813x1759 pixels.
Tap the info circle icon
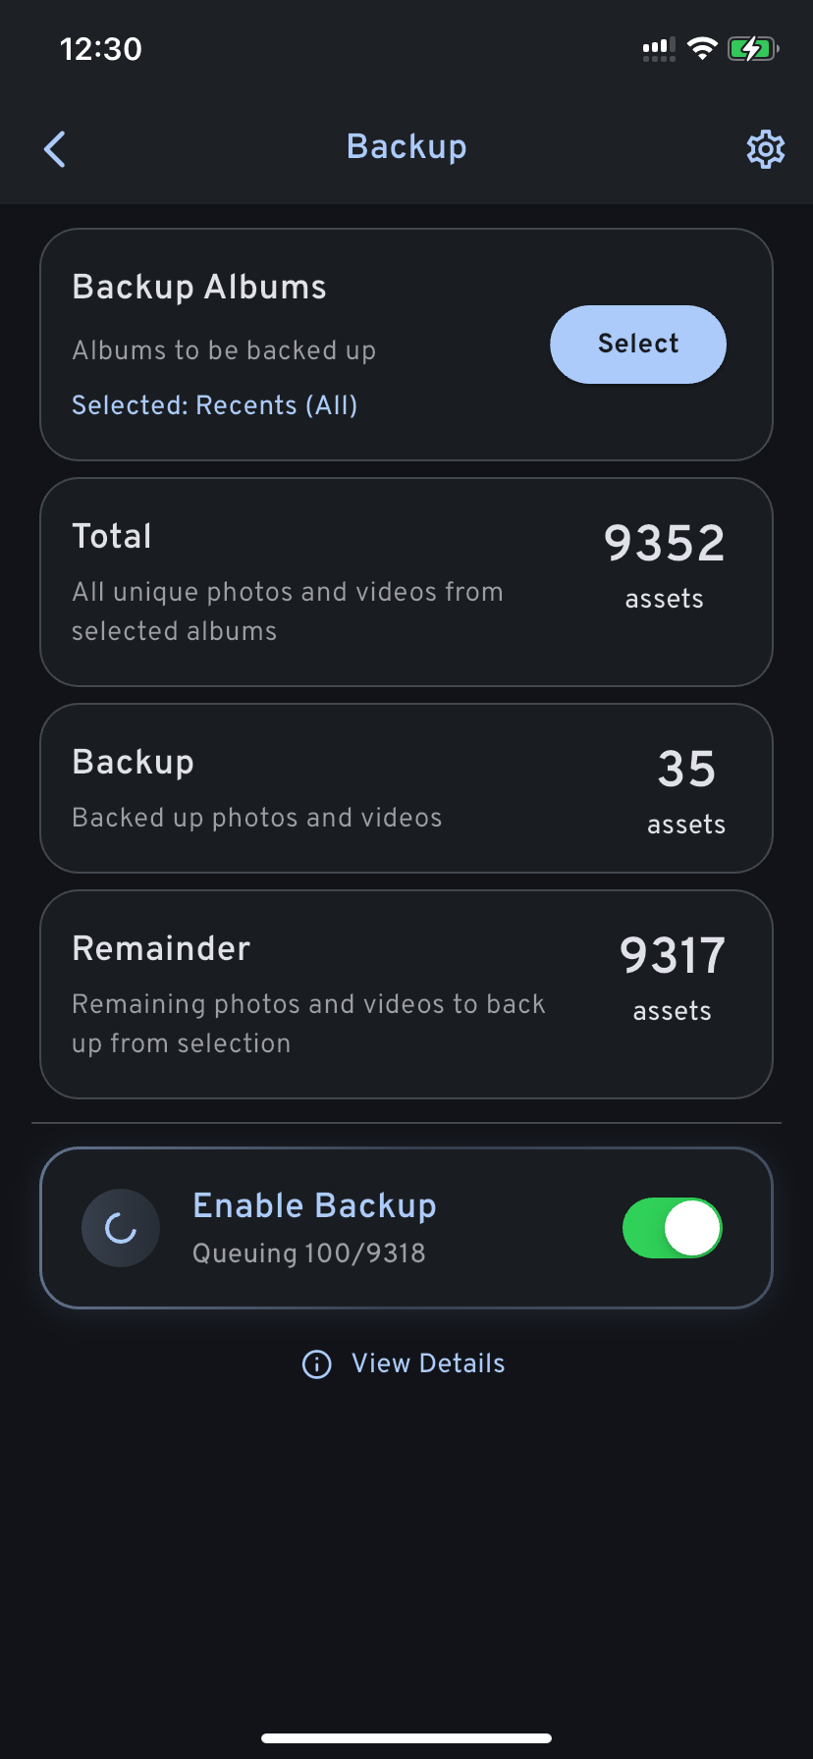[317, 1364]
